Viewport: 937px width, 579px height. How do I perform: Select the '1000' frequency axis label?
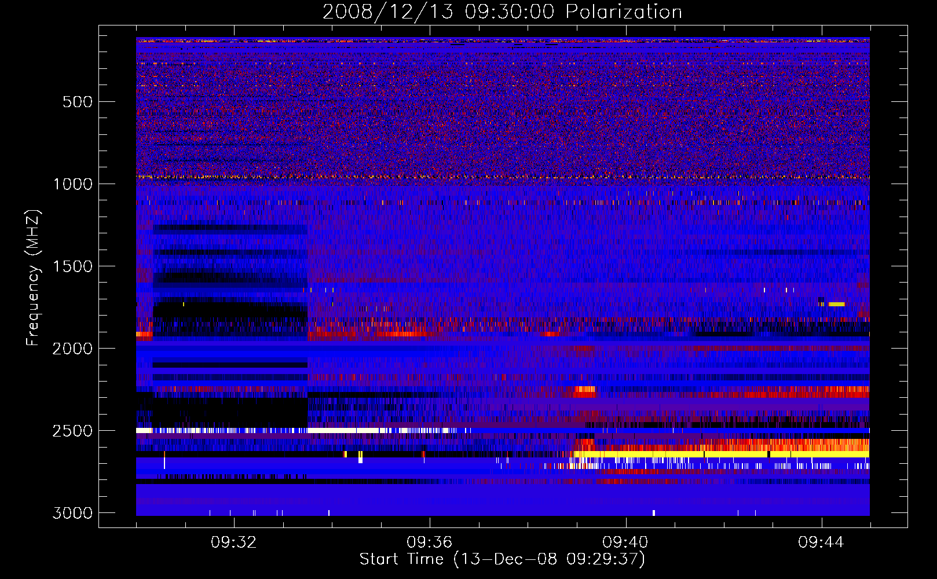pyautogui.click(x=73, y=184)
